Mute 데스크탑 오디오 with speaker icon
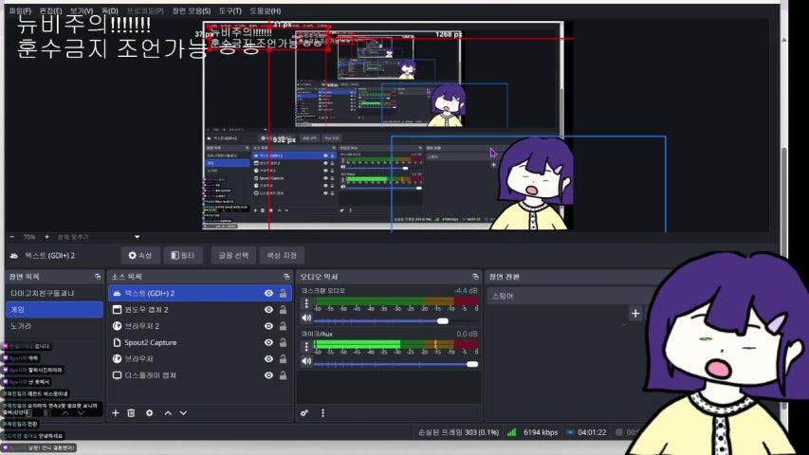The width and height of the screenshot is (809, 455). (x=306, y=318)
